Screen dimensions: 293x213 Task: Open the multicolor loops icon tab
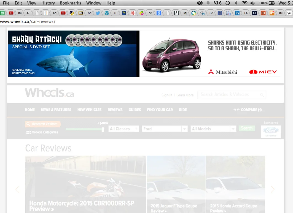pyautogui.click(x=142, y=13)
